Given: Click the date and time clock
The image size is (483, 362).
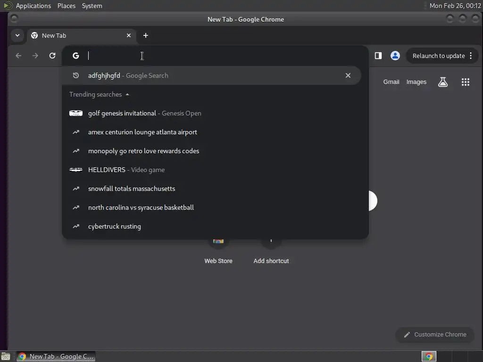Looking at the screenshot, I should click(455, 6).
